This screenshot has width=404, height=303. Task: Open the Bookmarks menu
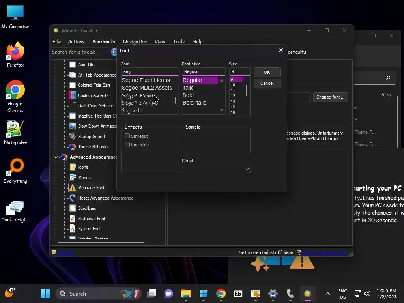click(x=104, y=42)
